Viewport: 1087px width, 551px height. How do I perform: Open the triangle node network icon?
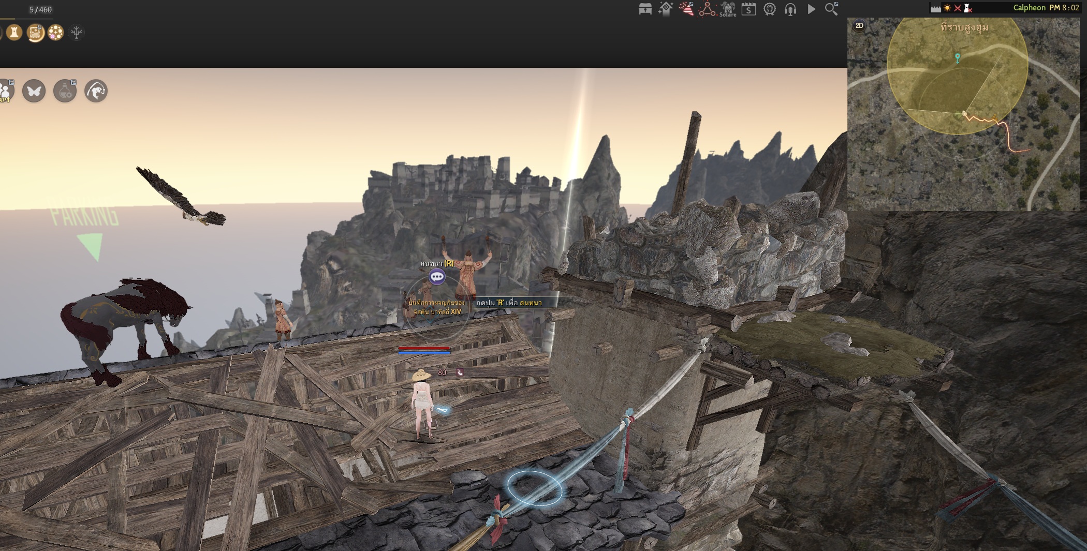(707, 9)
